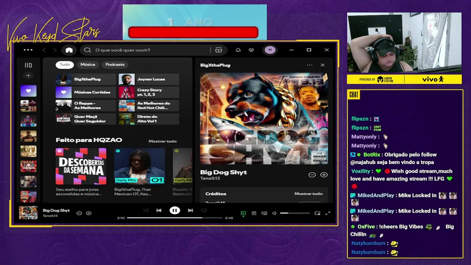
Task: Open 'Big Dog Shyt' title in panel
Action: pos(223,172)
